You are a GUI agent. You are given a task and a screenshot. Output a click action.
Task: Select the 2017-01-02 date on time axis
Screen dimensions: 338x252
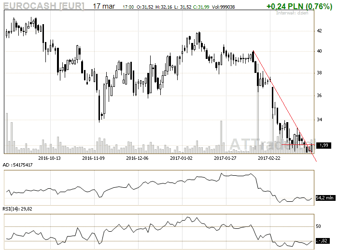pos(181,157)
